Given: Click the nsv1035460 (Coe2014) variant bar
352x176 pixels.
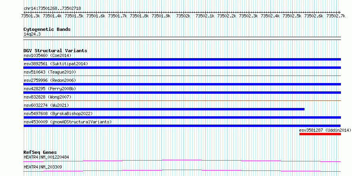Looking at the screenshot, I should 182,59.
